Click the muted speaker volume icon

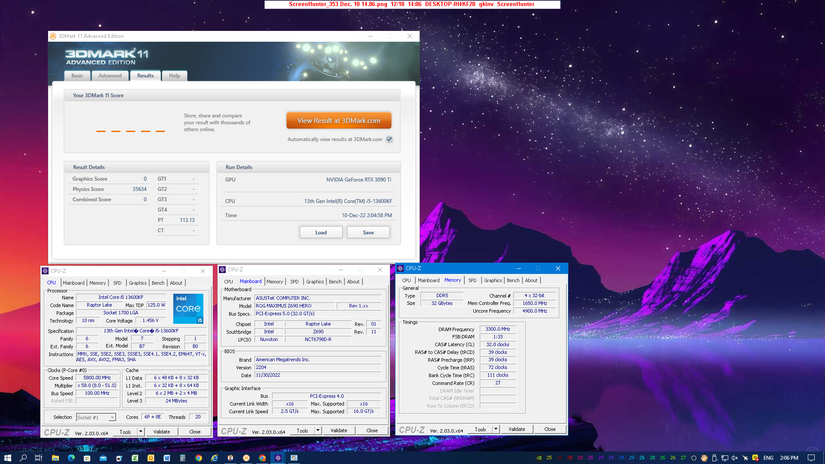[x=735, y=458]
